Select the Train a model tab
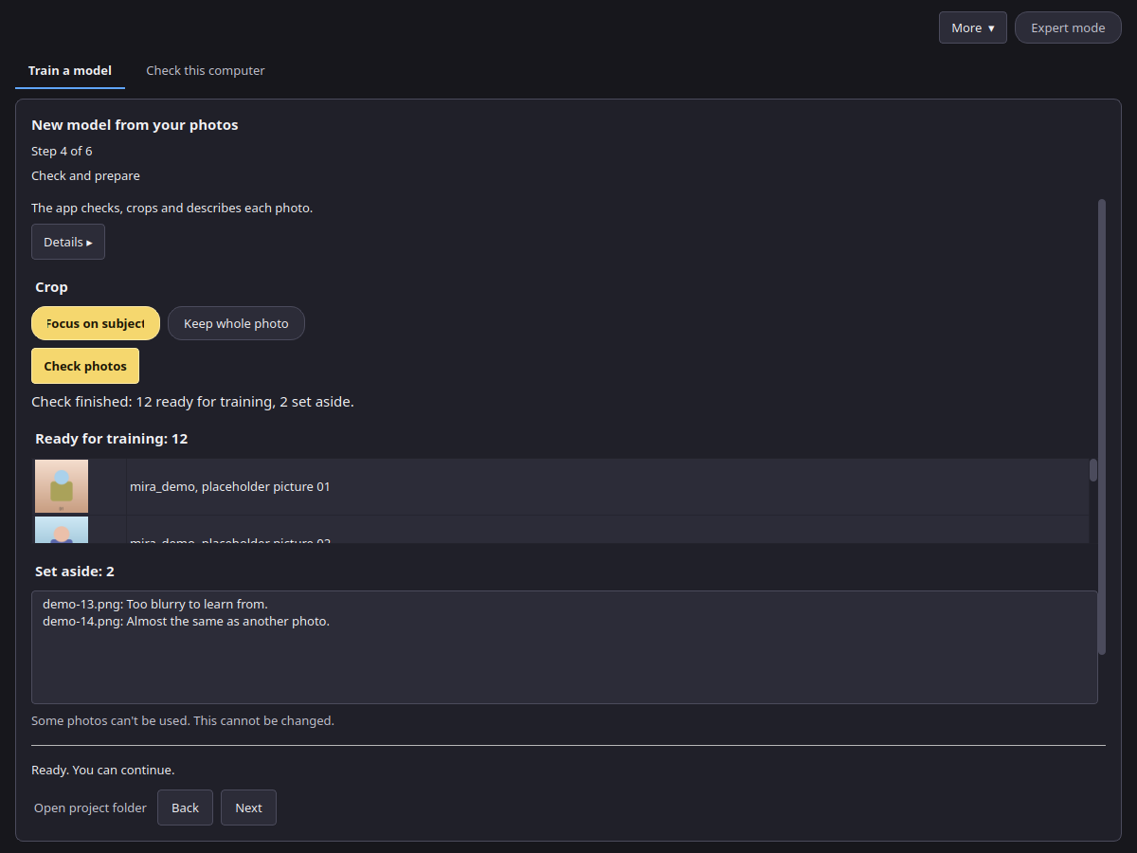The height and width of the screenshot is (853, 1137). tap(70, 70)
